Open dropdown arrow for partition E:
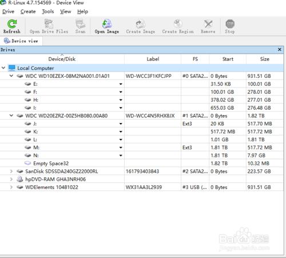 (x=121, y=84)
